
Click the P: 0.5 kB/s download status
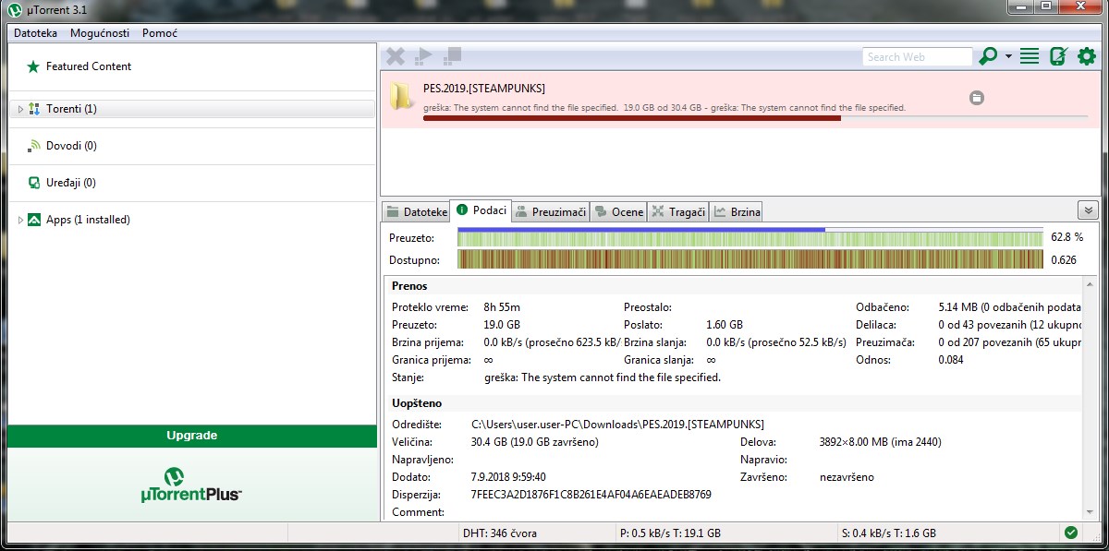670,533
